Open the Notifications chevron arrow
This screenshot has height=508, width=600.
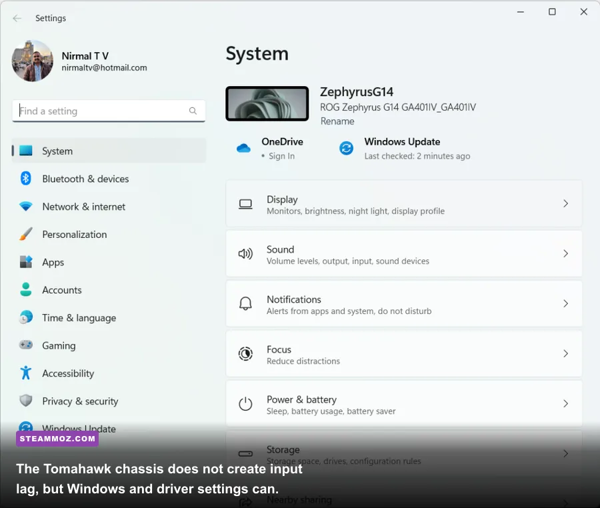565,304
